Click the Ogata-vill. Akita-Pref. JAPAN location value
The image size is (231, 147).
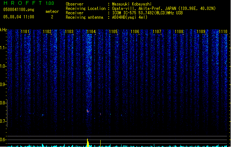(164, 8)
